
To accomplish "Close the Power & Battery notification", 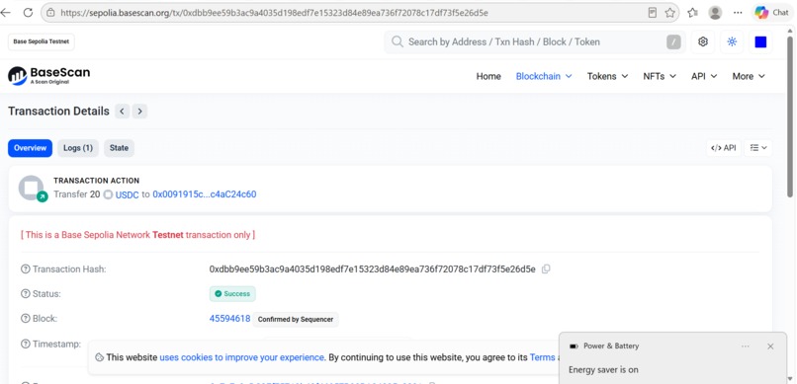I will [770, 346].
